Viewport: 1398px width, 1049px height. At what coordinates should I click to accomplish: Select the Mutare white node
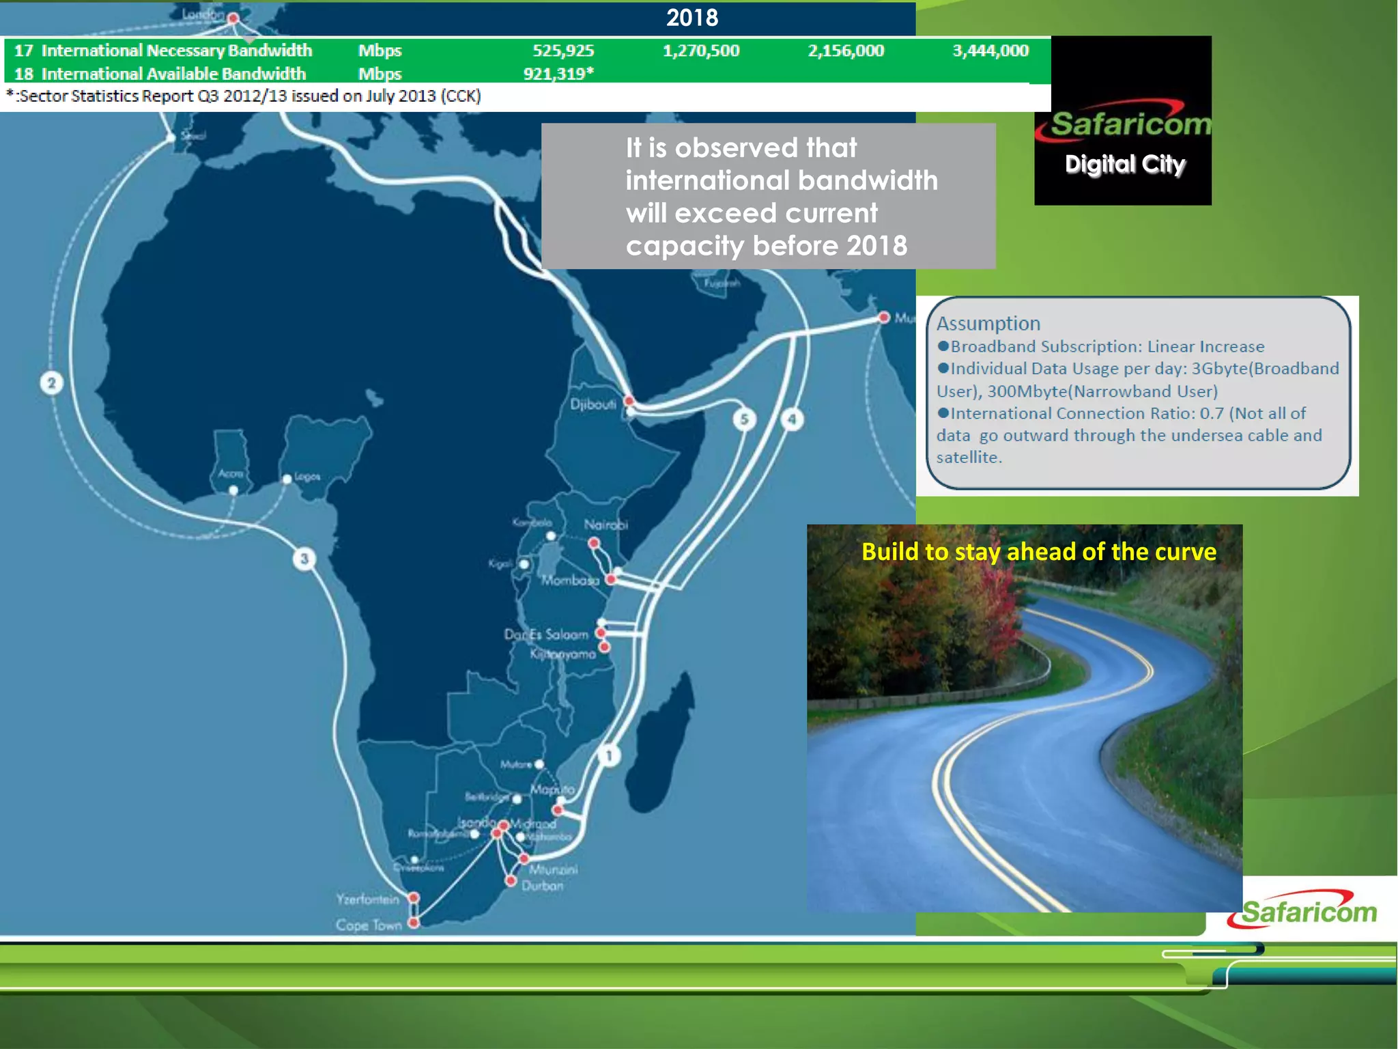pyautogui.click(x=539, y=764)
